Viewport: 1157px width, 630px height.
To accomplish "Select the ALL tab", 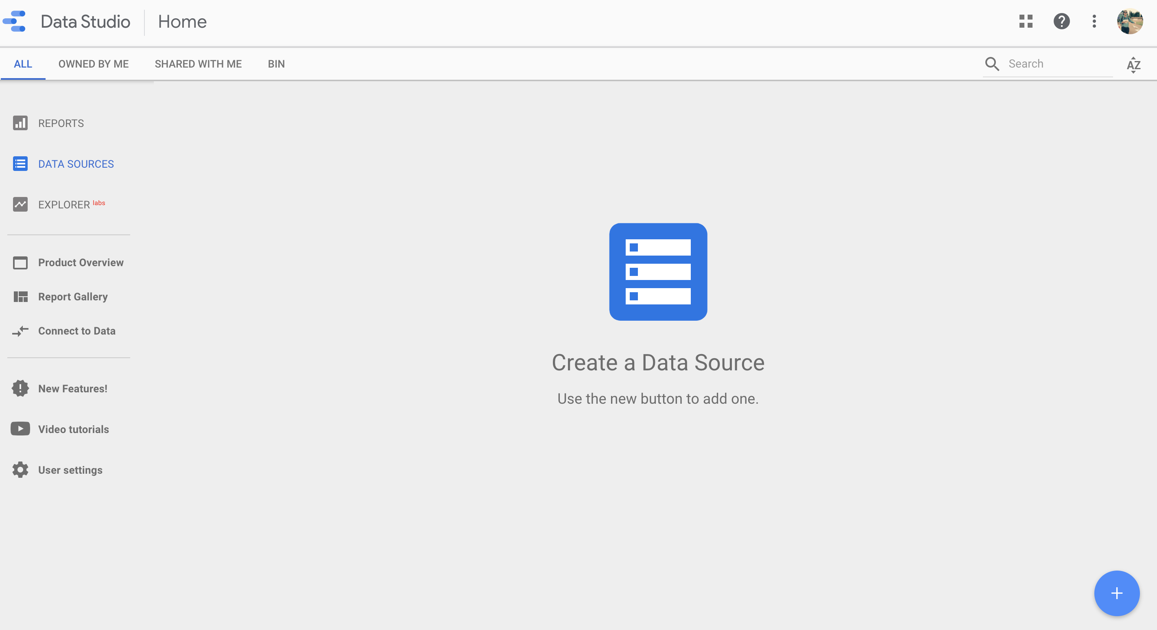I will click(x=22, y=63).
